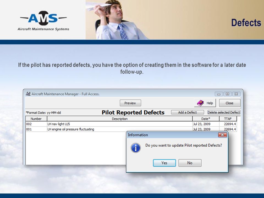Screen dimensions: 264x198
Task: Click the AMS Aircraft Maintenance Systems logo
Action: coord(43,21)
